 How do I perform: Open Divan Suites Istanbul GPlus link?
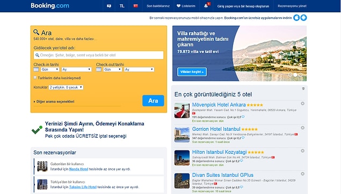click(x=223, y=175)
